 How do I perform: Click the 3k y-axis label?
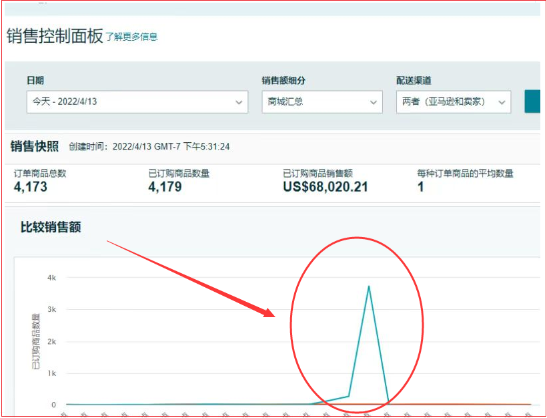pyautogui.click(x=51, y=309)
